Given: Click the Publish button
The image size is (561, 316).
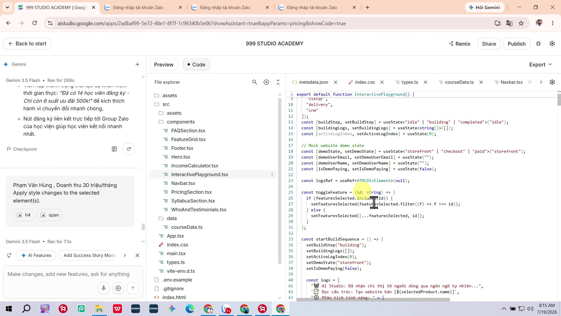Looking at the screenshot, I should (x=516, y=44).
